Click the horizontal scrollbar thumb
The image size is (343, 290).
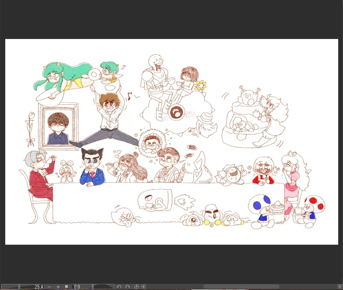tap(241, 286)
